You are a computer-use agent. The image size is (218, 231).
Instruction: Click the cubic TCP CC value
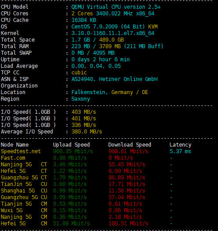tap(79, 73)
